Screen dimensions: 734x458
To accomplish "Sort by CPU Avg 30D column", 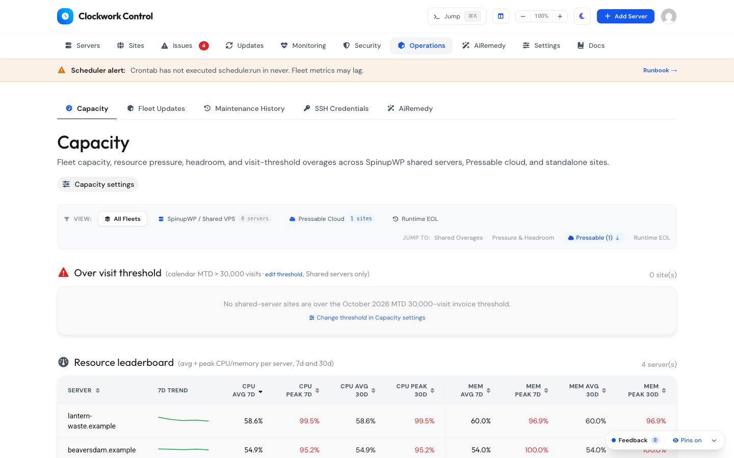I will pos(358,390).
